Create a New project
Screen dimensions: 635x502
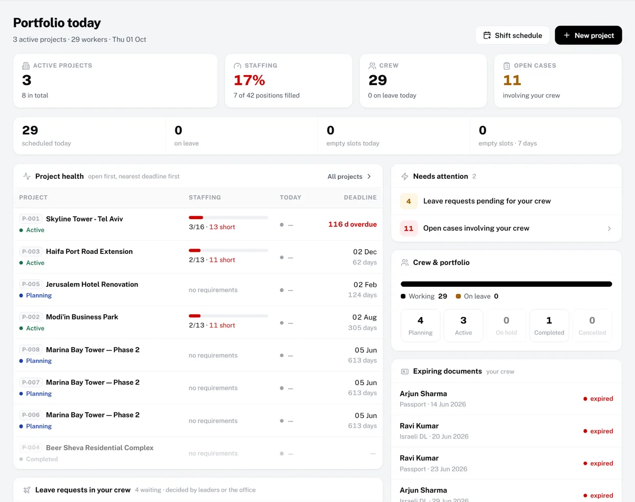(x=588, y=35)
